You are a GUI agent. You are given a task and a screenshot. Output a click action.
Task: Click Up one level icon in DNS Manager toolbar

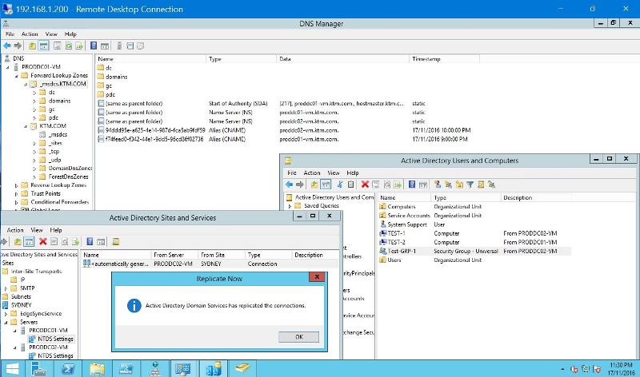[32, 46]
